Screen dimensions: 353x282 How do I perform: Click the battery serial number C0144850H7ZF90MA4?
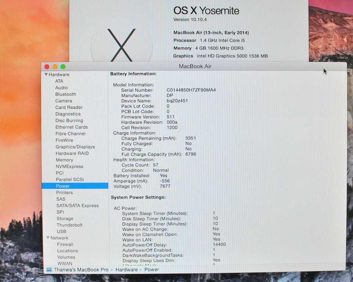(x=191, y=90)
